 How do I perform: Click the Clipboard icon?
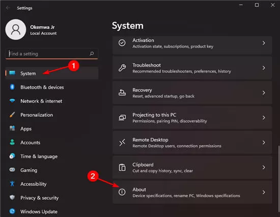click(122, 167)
